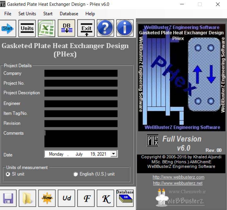Create a new project with New icon

tap(47, 198)
